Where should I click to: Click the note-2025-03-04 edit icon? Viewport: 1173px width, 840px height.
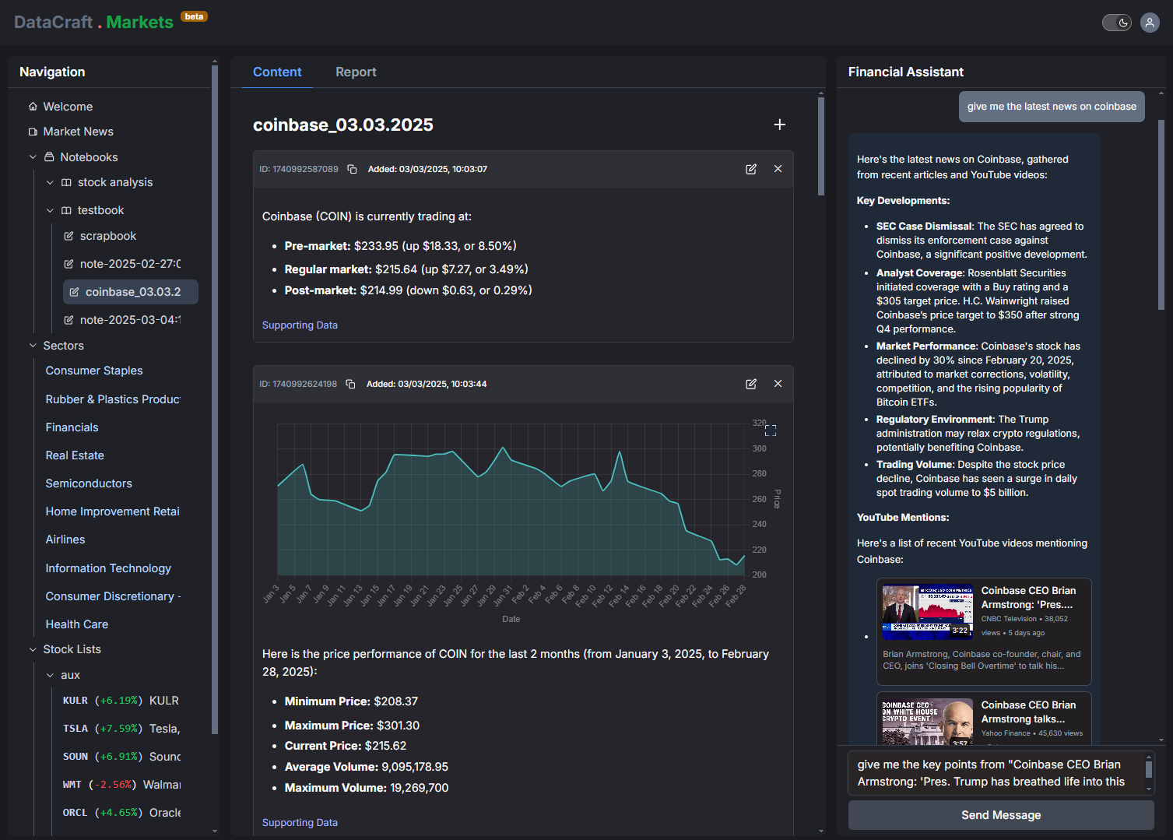point(68,320)
